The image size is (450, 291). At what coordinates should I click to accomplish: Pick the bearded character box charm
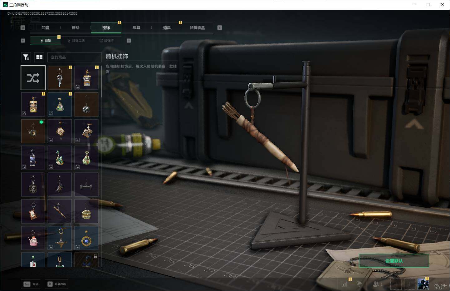click(33, 105)
